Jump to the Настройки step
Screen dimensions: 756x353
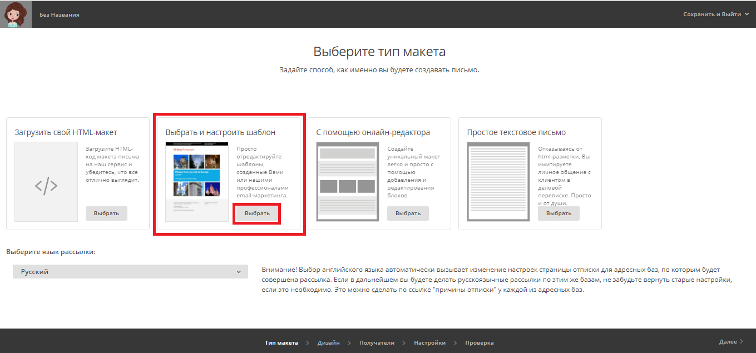[429, 343]
